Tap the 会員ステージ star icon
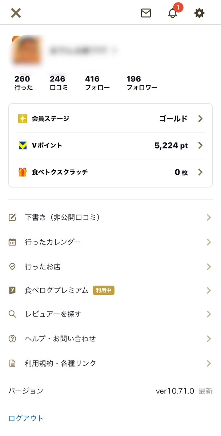The width and height of the screenshot is (221, 436). coord(23,118)
